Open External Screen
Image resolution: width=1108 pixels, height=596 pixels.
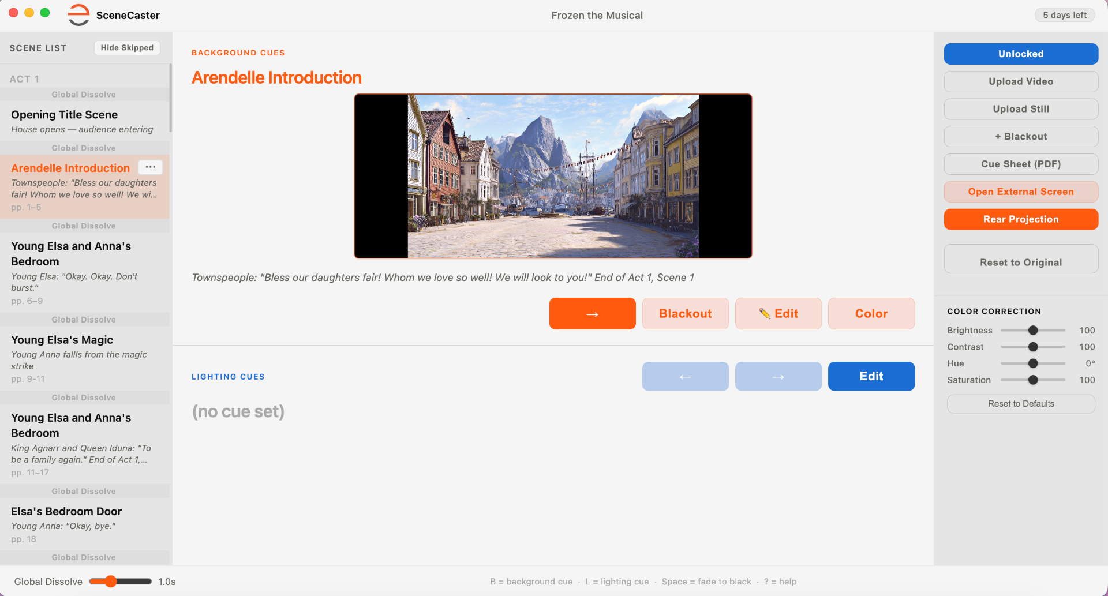tap(1021, 192)
